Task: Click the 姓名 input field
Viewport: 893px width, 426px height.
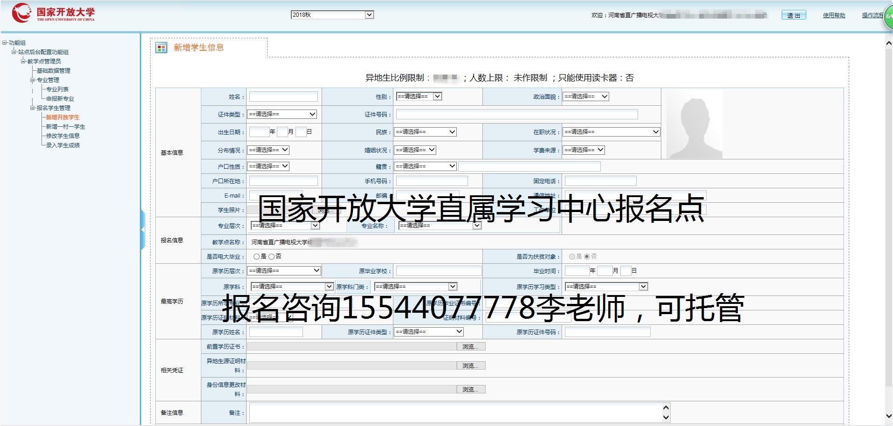Action: [283, 96]
